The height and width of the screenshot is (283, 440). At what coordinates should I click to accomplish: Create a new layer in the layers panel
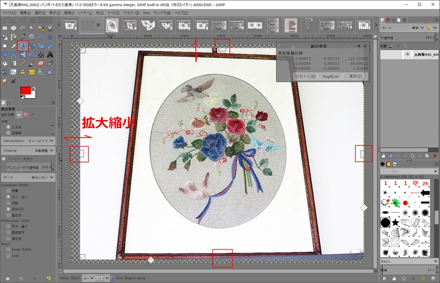(383, 156)
